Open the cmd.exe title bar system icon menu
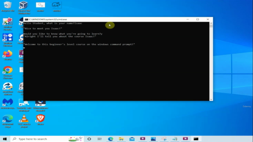This screenshot has height=142, width=253. [x=26, y=19]
